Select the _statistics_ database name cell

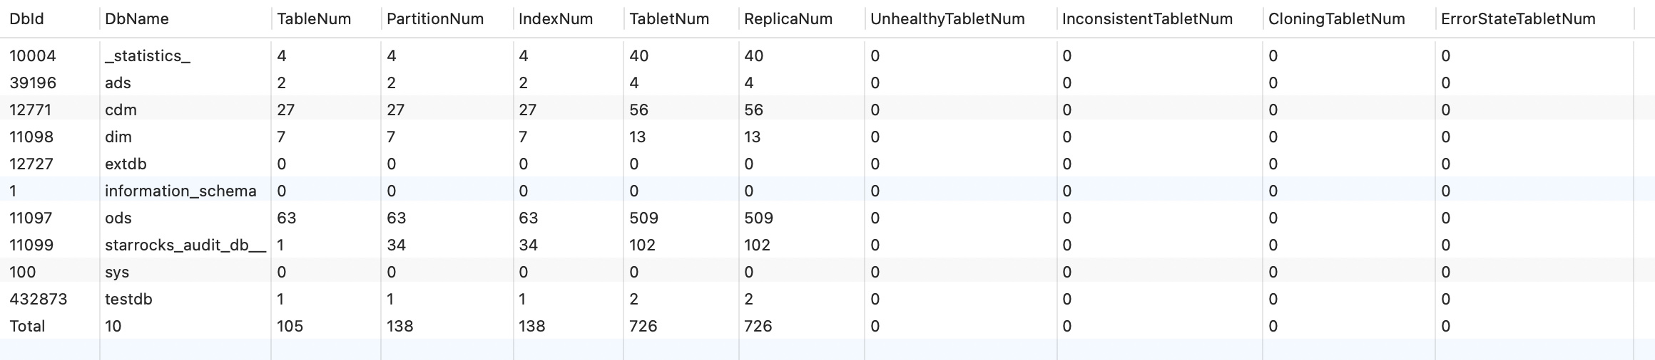pyautogui.click(x=148, y=55)
